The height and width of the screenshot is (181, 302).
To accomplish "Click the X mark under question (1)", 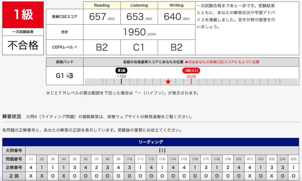I will [31, 176].
